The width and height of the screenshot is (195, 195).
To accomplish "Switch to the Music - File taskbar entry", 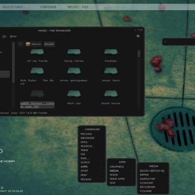I will (x=80, y=7).
